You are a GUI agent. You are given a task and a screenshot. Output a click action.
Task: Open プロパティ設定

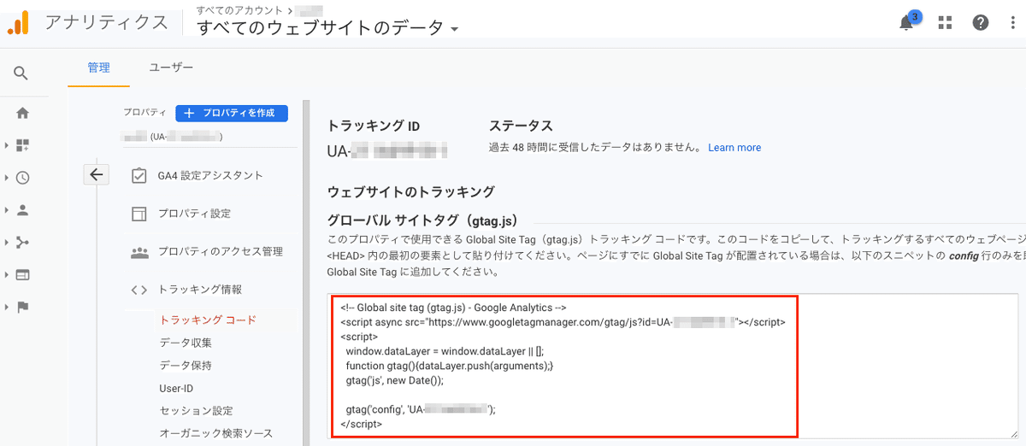click(x=194, y=214)
